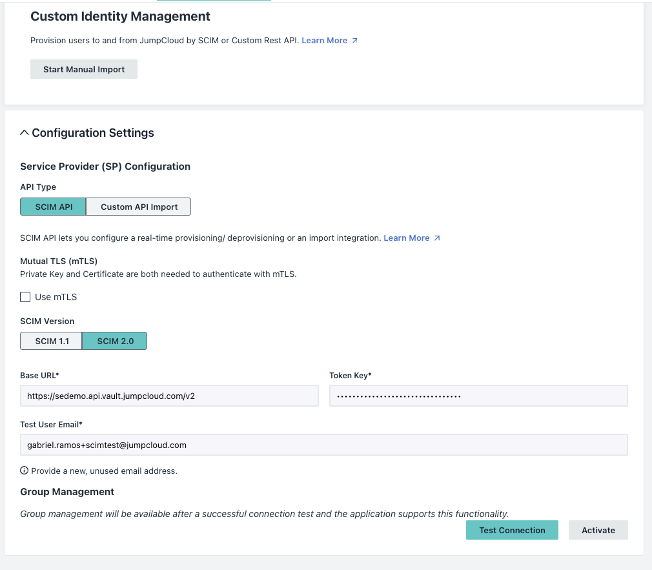Enable the Use mTLS checkbox
652x570 pixels.
point(25,297)
